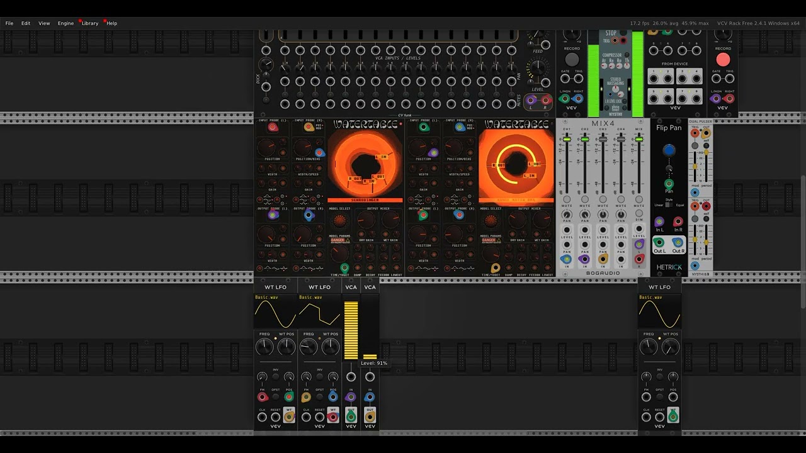
Task: Click first VCA level meter slider
Action: tap(351, 331)
